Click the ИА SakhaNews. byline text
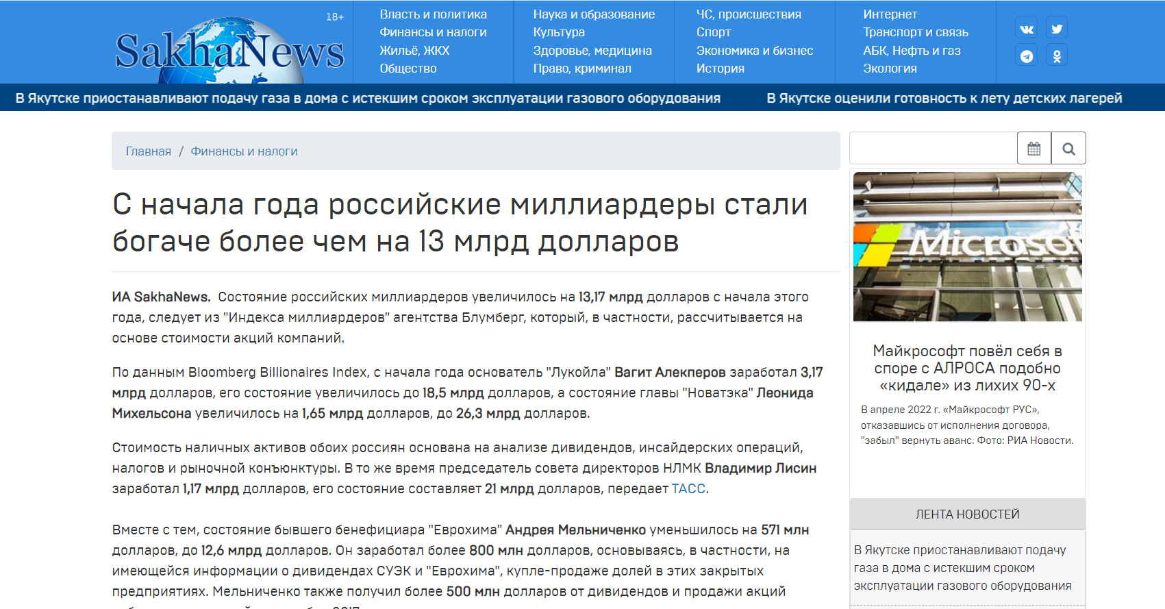This screenshot has width=1165, height=609. click(x=162, y=297)
